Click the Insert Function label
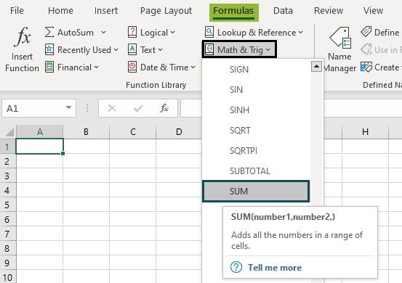 pyautogui.click(x=22, y=62)
